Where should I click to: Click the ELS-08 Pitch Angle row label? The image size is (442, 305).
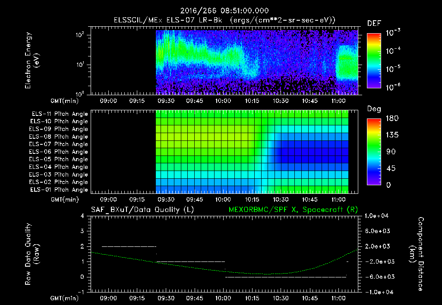coord(58,137)
